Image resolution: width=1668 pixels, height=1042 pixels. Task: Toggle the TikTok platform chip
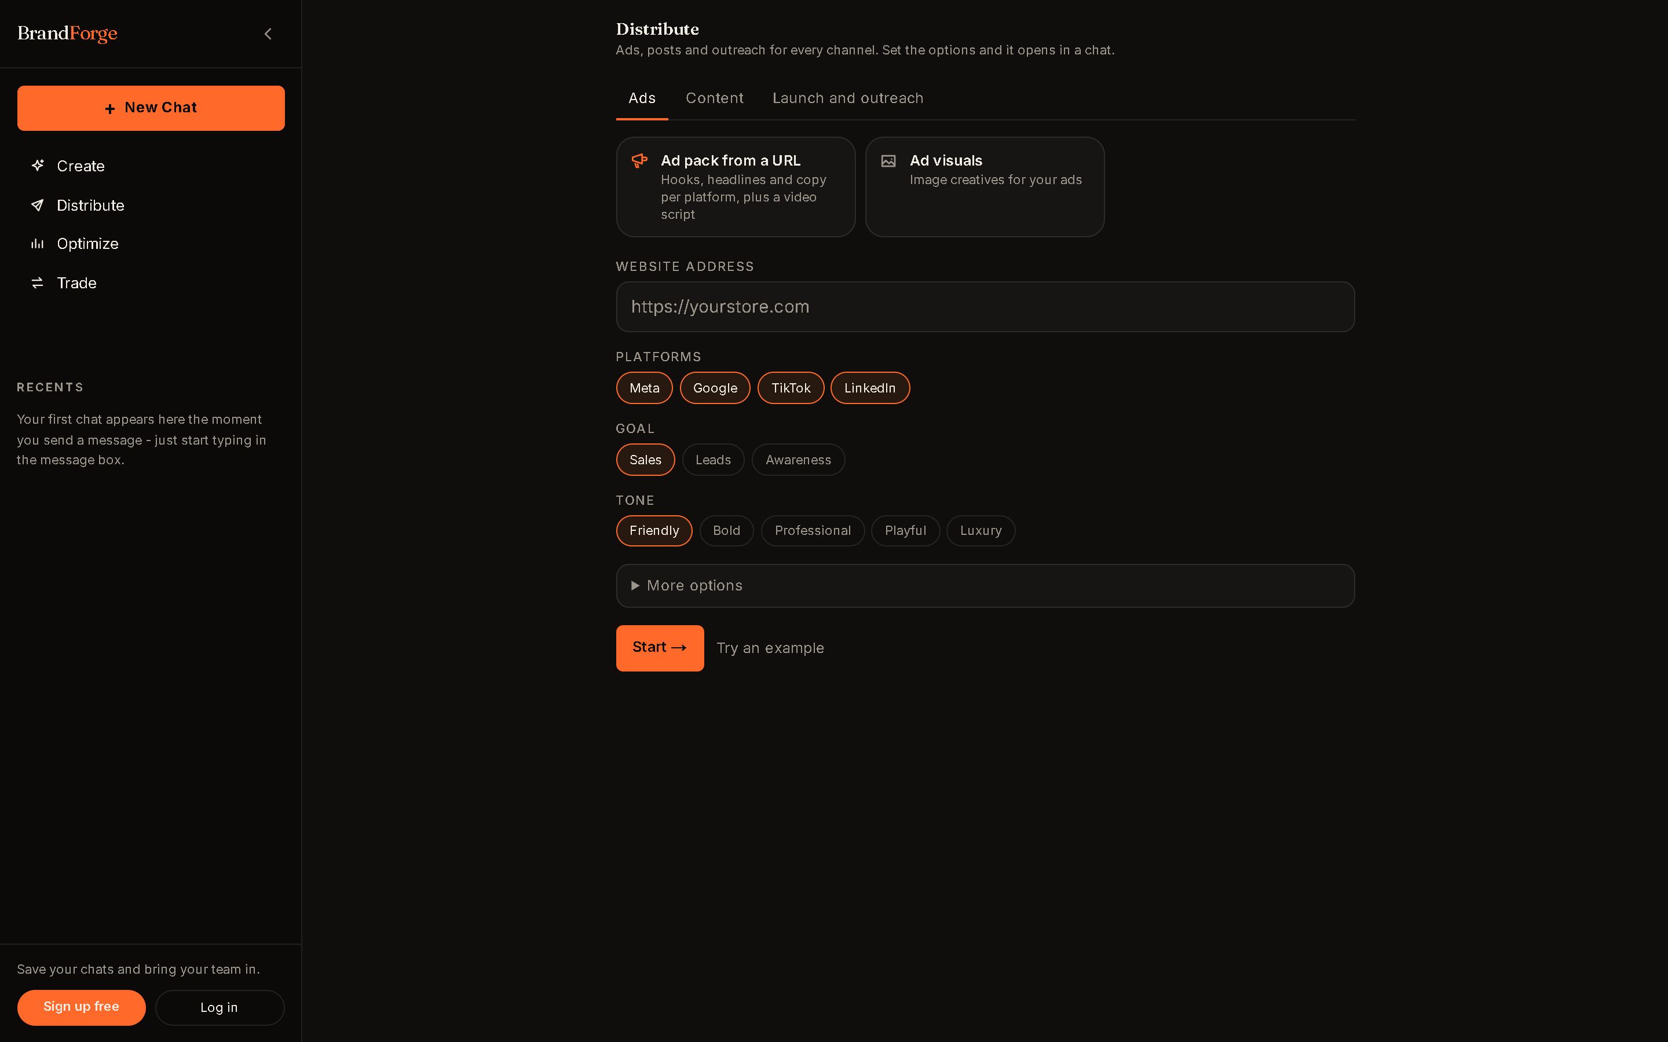pyautogui.click(x=791, y=388)
